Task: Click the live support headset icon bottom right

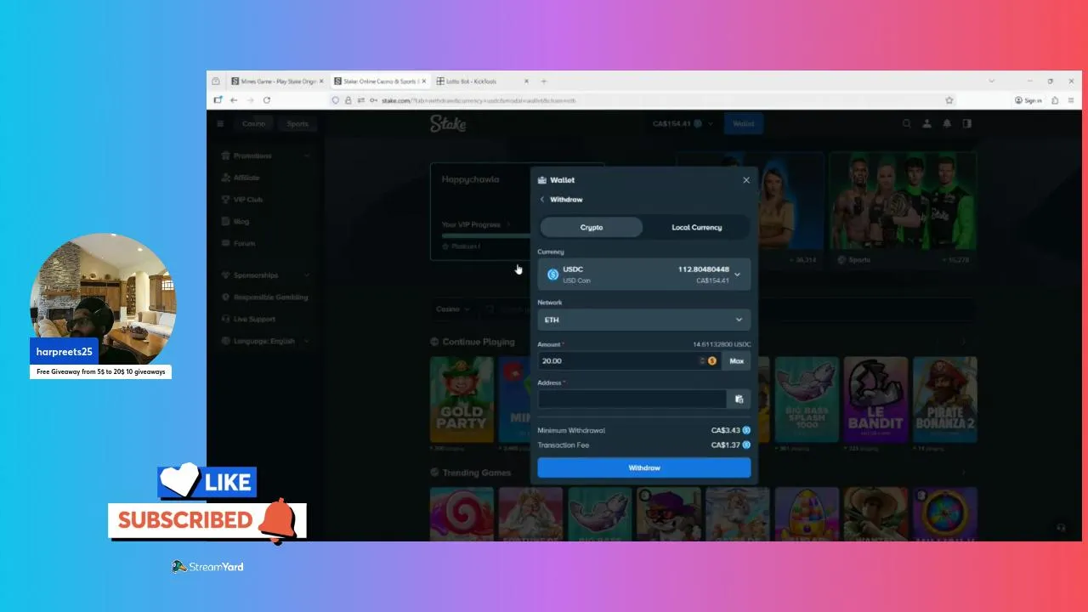Action: click(1060, 527)
